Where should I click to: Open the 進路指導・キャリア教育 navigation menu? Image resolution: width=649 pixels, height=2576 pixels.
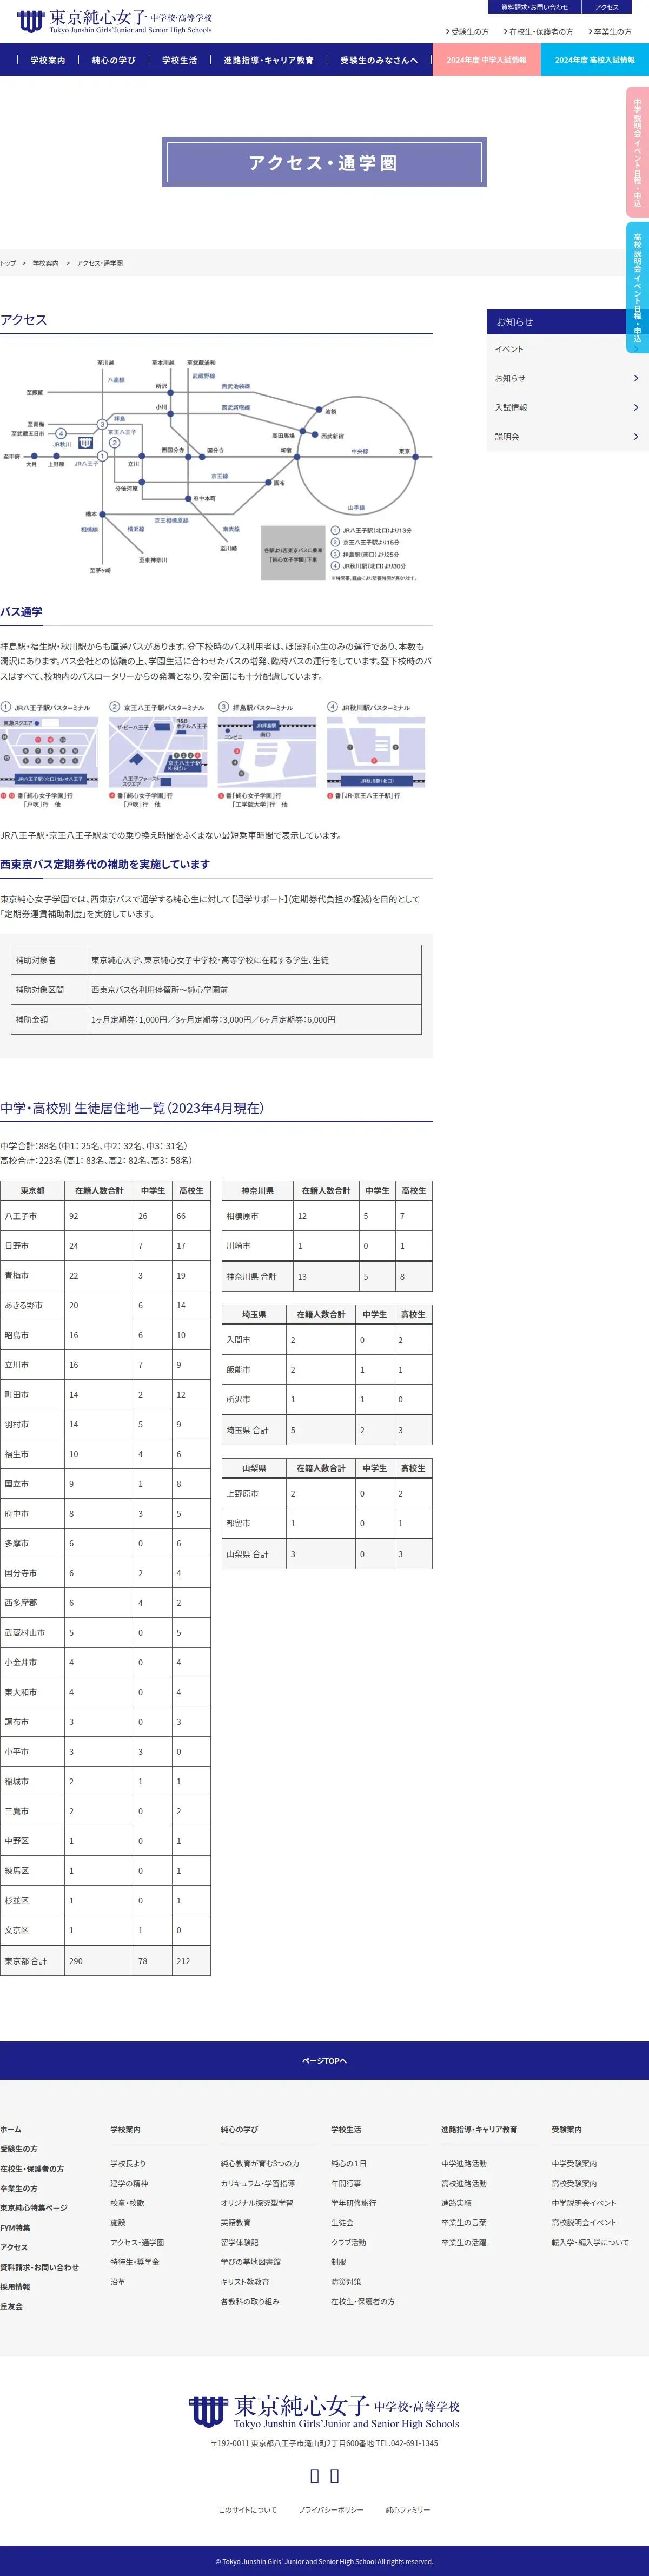coord(268,60)
